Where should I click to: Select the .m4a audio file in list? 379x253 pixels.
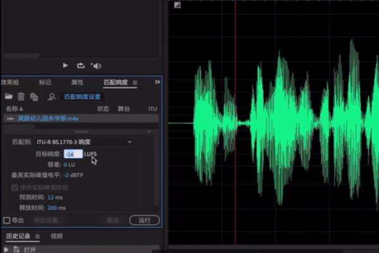tap(47, 118)
